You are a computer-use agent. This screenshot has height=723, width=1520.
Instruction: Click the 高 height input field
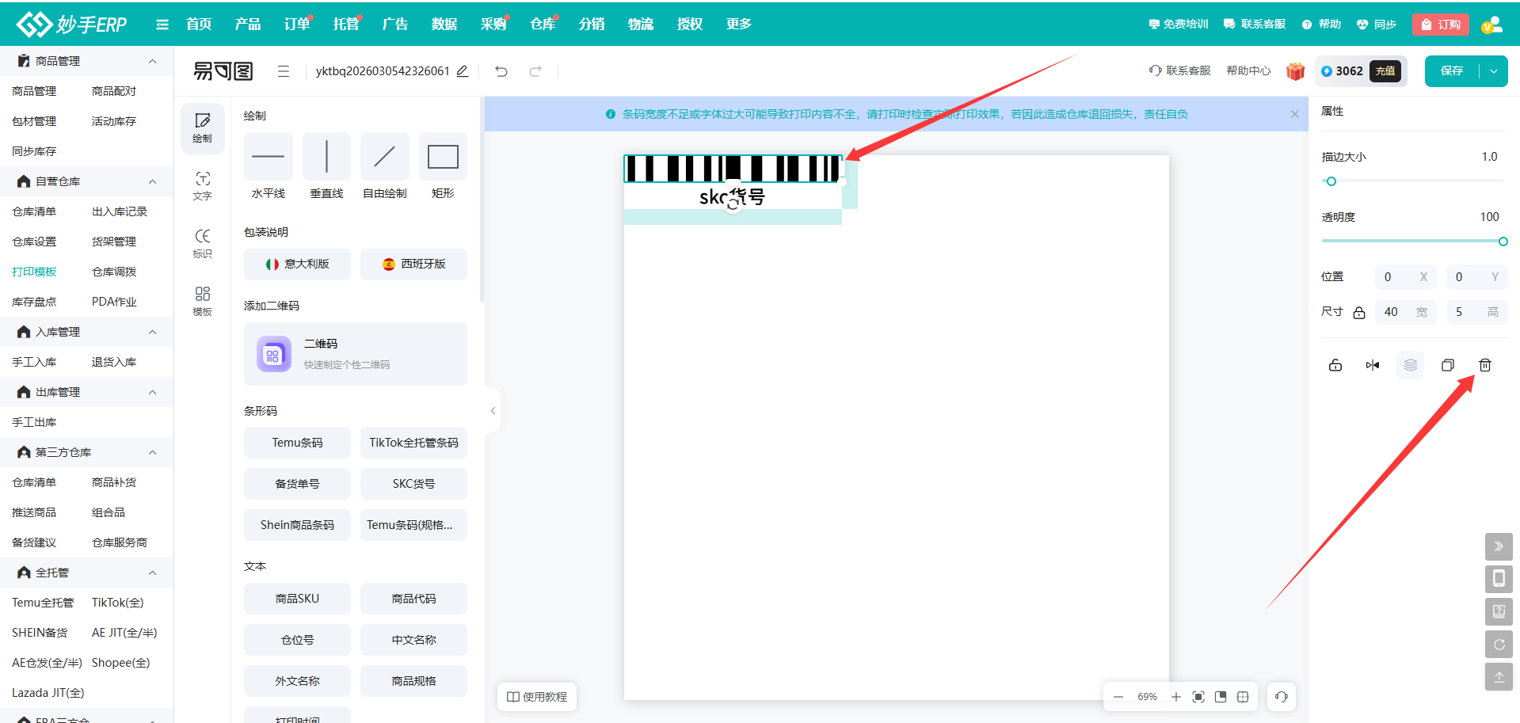1476,312
